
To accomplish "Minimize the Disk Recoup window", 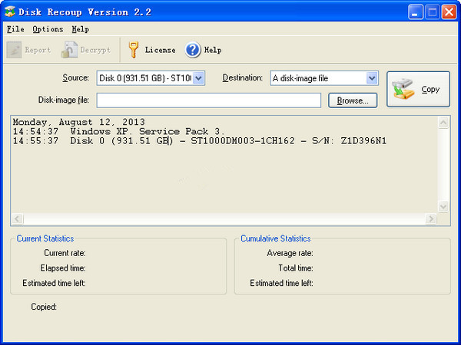I will coord(416,12).
